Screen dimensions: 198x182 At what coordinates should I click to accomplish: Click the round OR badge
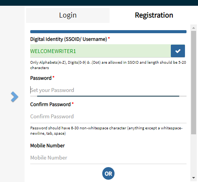point(108,173)
